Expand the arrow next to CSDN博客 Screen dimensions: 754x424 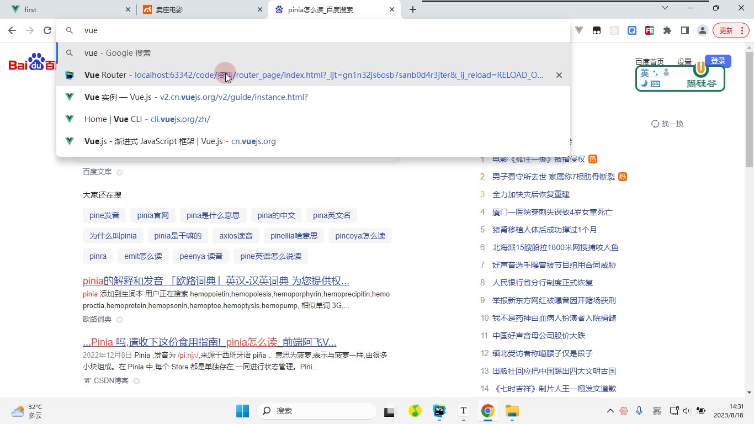136,381
